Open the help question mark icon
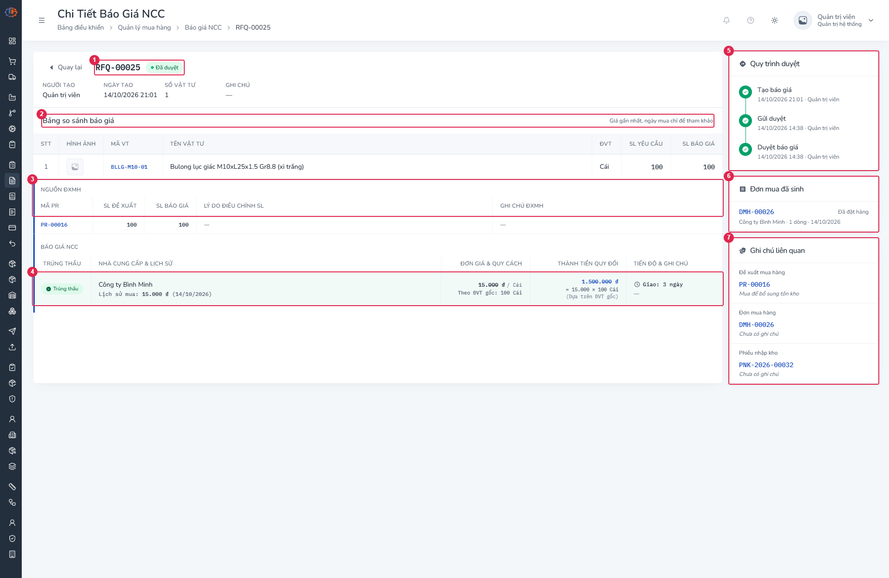Viewport: 889px width, 578px height. click(751, 20)
